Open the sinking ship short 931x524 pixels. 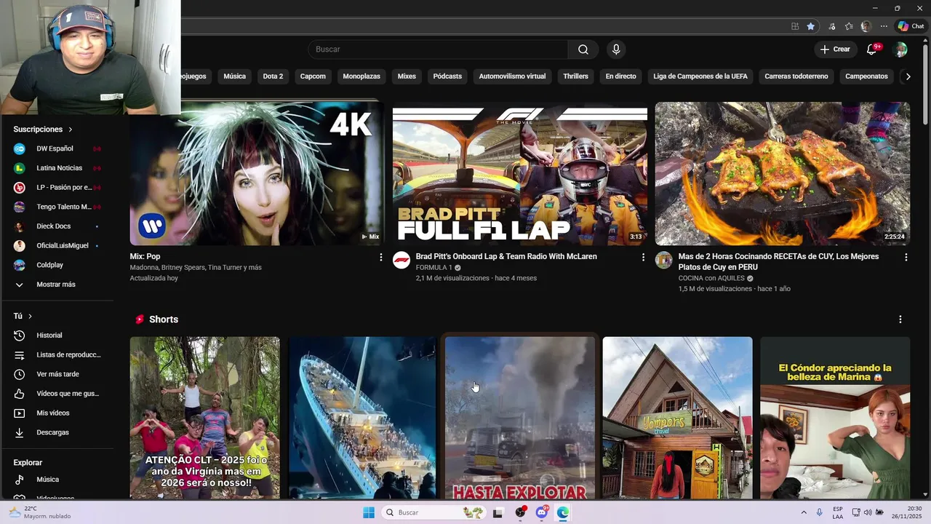click(362, 417)
